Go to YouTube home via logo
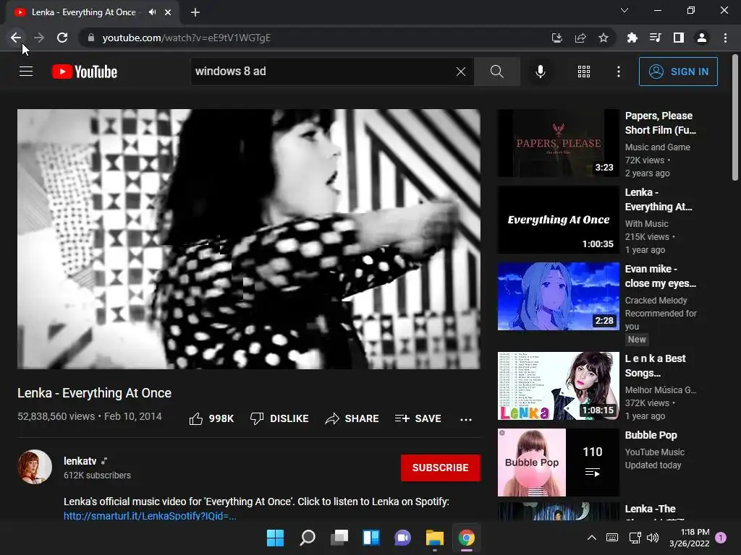The width and height of the screenshot is (741, 555). coord(85,72)
